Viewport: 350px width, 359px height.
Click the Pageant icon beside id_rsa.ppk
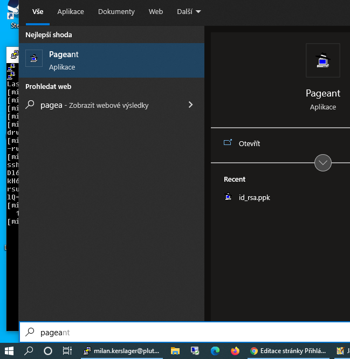(x=228, y=197)
